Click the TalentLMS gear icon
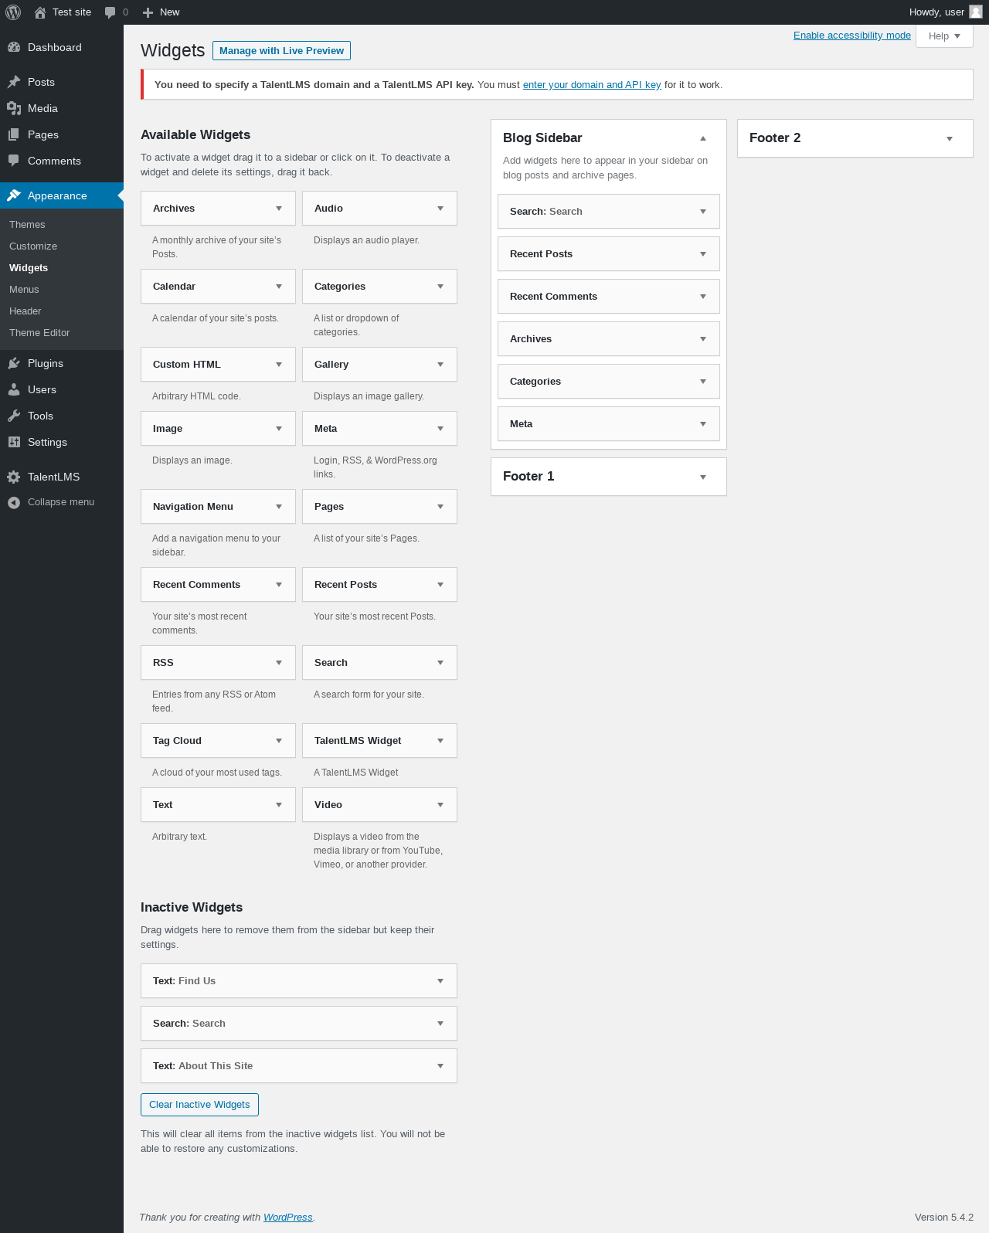This screenshot has height=1233, width=989. click(14, 477)
